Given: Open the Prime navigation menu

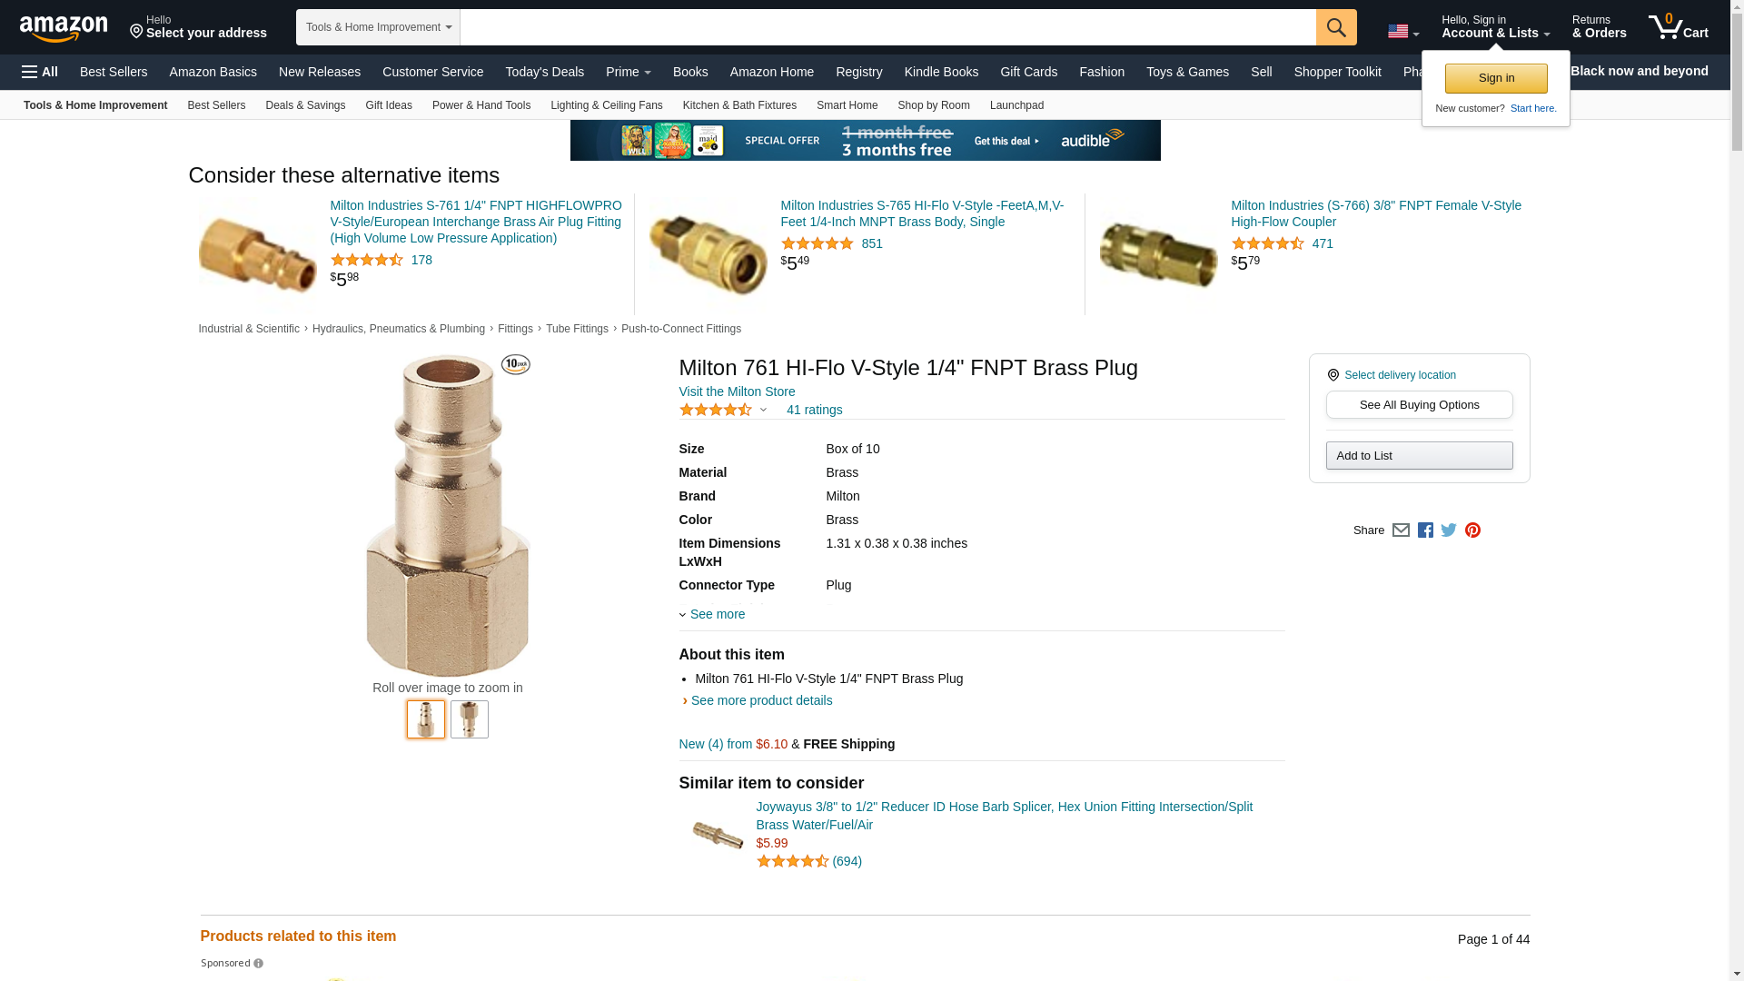Looking at the screenshot, I should click(x=629, y=72).
